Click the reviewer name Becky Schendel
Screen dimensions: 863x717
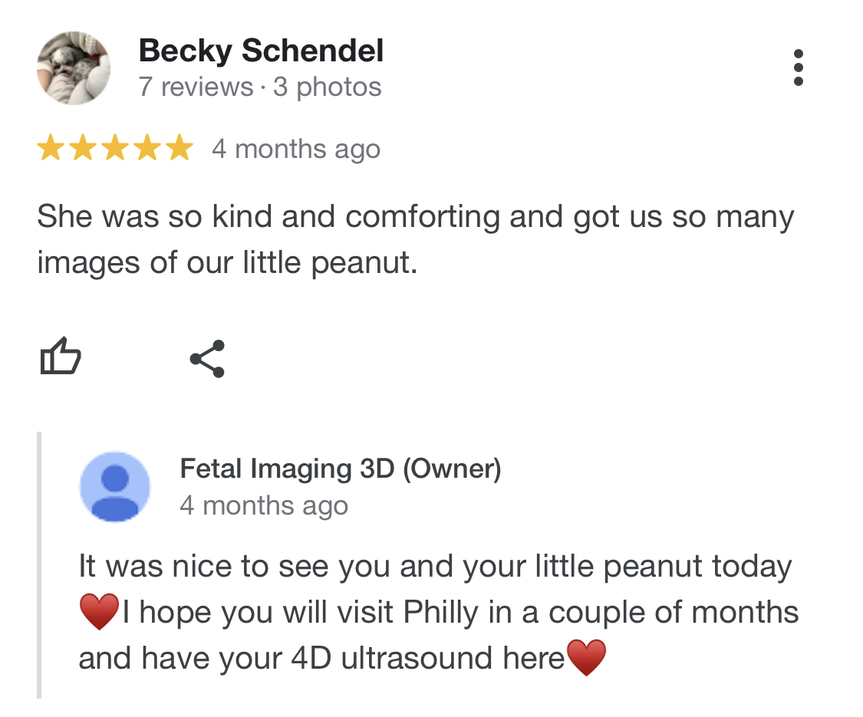tap(261, 51)
